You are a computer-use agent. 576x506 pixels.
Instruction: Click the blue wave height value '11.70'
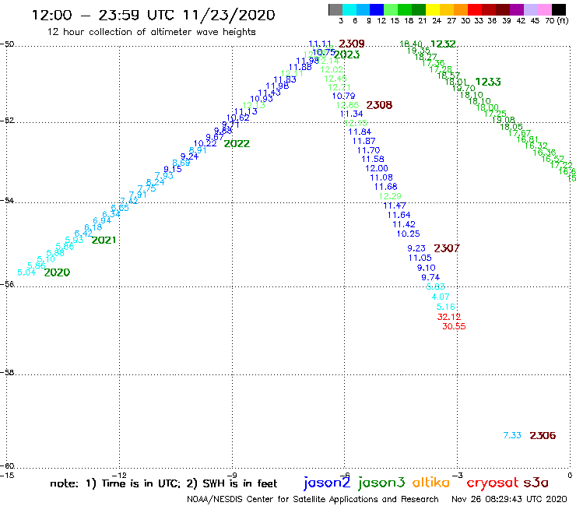tap(368, 150)
